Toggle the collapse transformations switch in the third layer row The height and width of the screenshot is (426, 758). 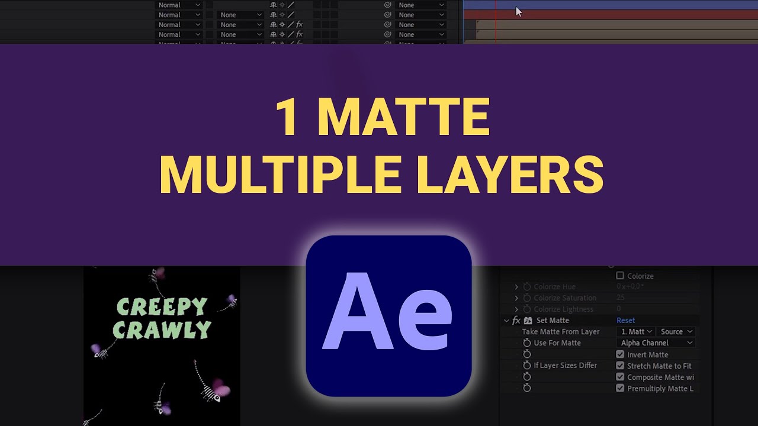tap(282, 25)
